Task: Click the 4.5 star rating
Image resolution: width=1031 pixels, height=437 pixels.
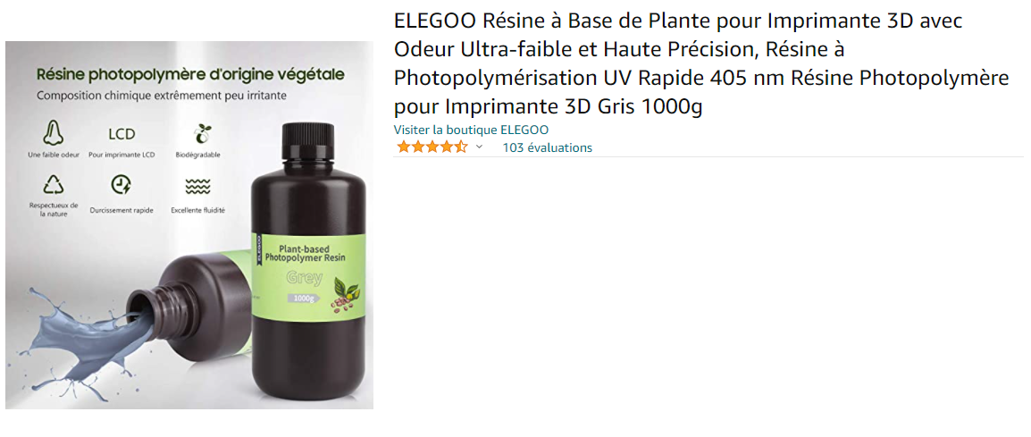Action: [432, 147]
